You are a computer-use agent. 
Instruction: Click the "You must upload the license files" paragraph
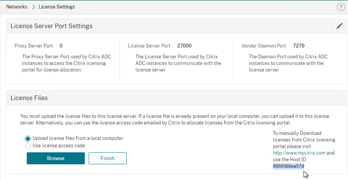coord(175,119)
